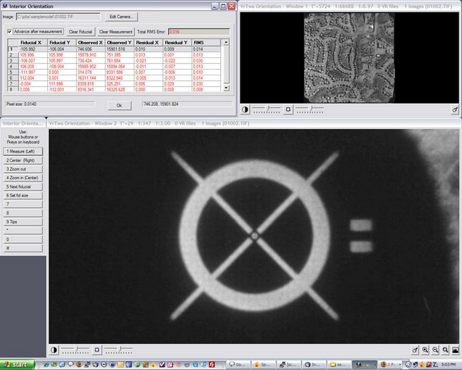462x370 pixels.
Task: Click '1 Measure (Left)' button
Action: tap(23, 152)
